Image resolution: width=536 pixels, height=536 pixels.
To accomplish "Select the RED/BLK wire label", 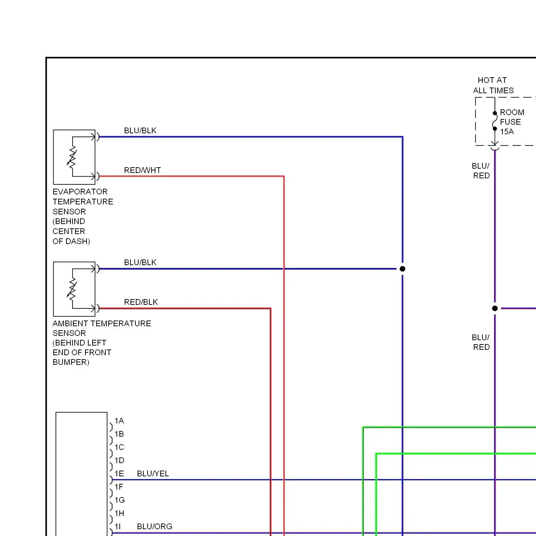I will (141, 302).
